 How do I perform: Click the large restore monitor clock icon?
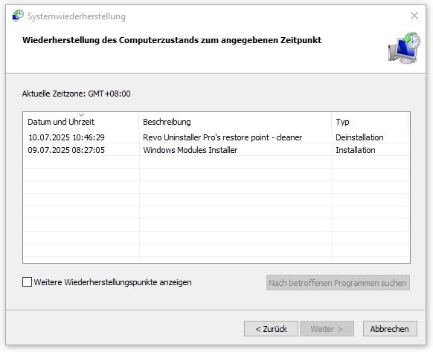pyautogui.click(x=404, y=48)
